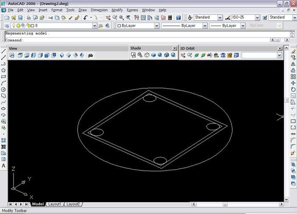
Task: Click the layer 0 color swatch
Action: (x=32, y=26)
